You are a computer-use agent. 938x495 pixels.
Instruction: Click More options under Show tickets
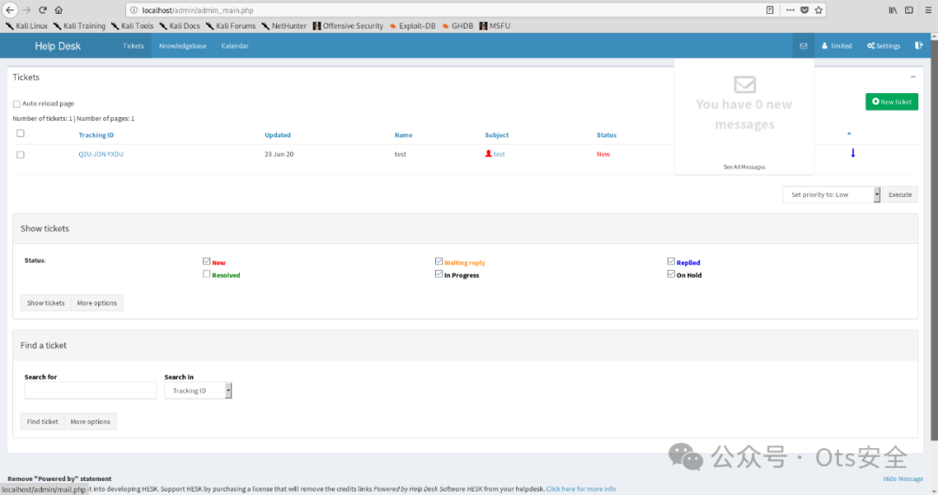coord(97,303)
